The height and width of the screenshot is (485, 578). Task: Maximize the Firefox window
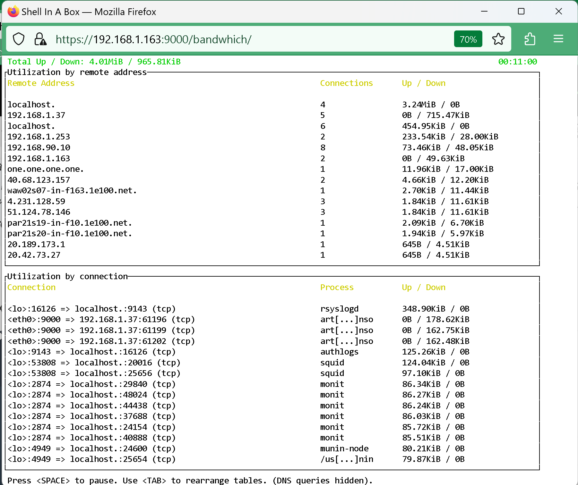pos(521,12)
